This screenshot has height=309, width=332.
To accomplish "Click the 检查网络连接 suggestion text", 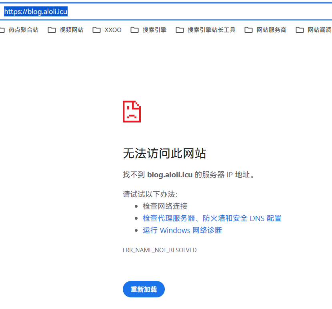I will 165,206.
